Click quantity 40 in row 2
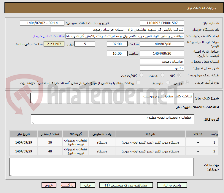The width and height of the screenshot is (224, 193). click(50, 151)
